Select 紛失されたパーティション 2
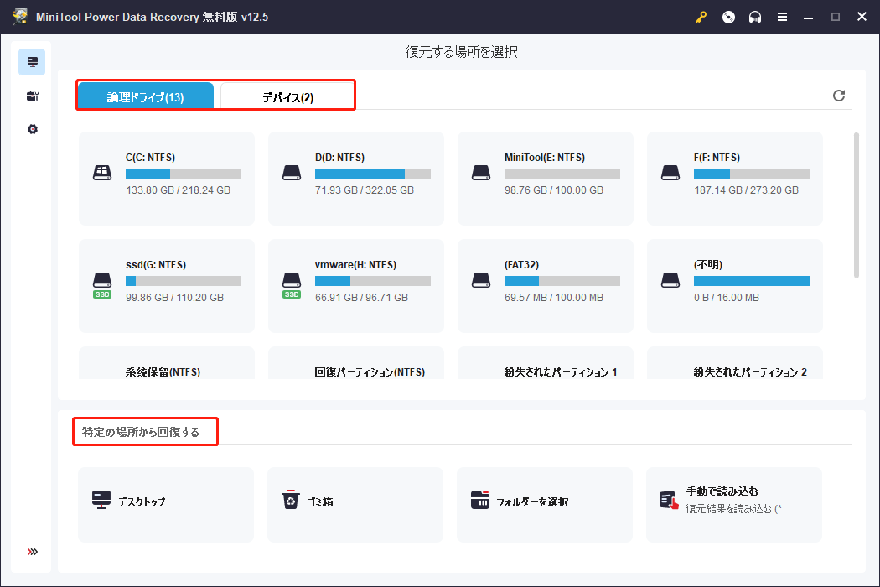The height and width of the screenshot is (587, 880). [735, 363]
